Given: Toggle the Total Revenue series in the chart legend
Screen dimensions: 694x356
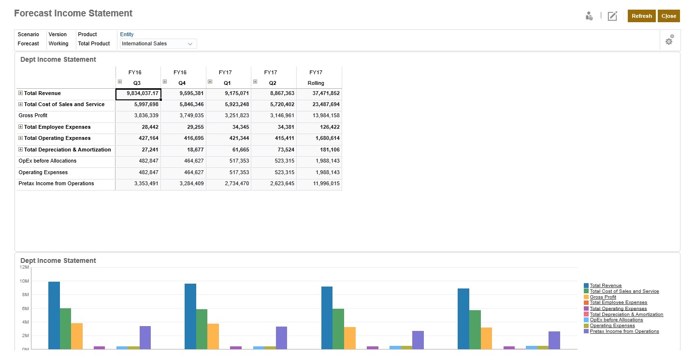Looking at the screenshot, I should coord(605,285).
